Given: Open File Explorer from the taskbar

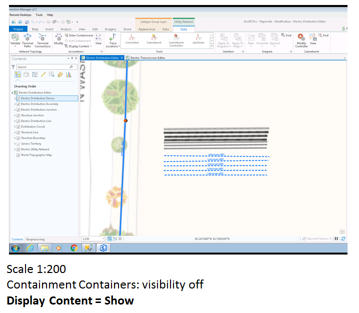Looking at the screenshot, I should coord(44,248).
